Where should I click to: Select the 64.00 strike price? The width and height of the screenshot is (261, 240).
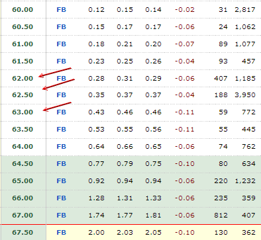pos(23,147)
